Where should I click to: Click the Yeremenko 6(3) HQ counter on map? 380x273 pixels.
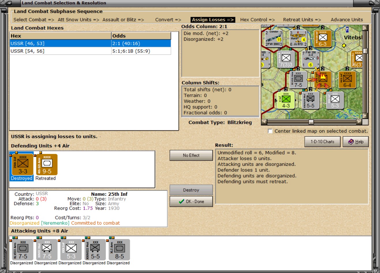[x=357, y=59]
